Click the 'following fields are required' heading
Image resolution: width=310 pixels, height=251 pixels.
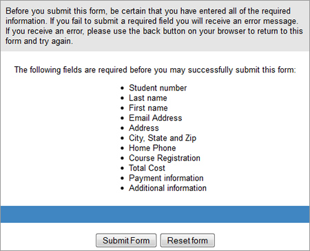click(155, 70)
